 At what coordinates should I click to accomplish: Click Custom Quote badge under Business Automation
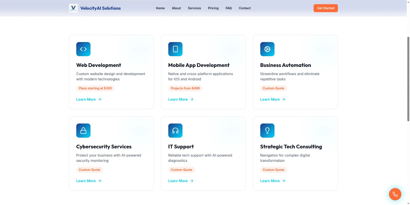273,88
